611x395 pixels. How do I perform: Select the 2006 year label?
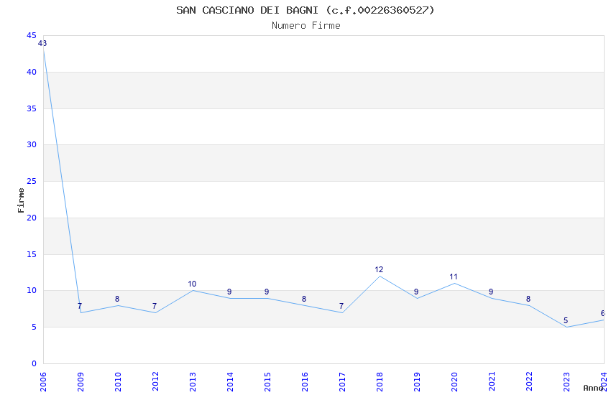click(x=43, y=382)
